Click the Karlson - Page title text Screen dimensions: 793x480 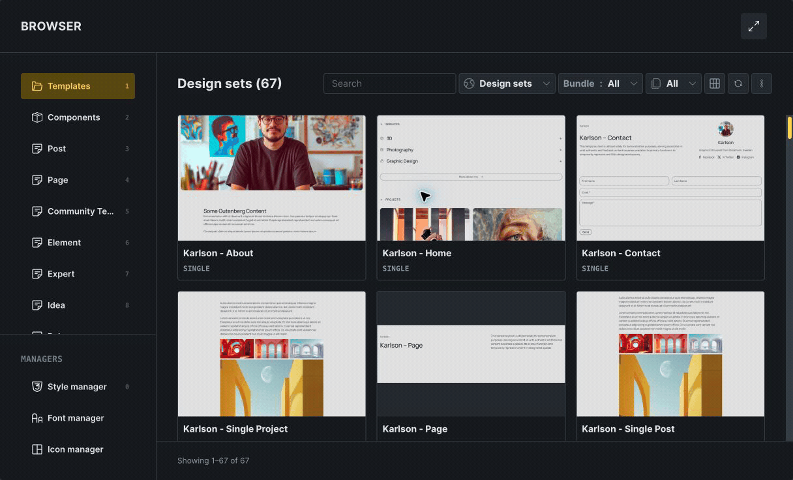(415, 429)
